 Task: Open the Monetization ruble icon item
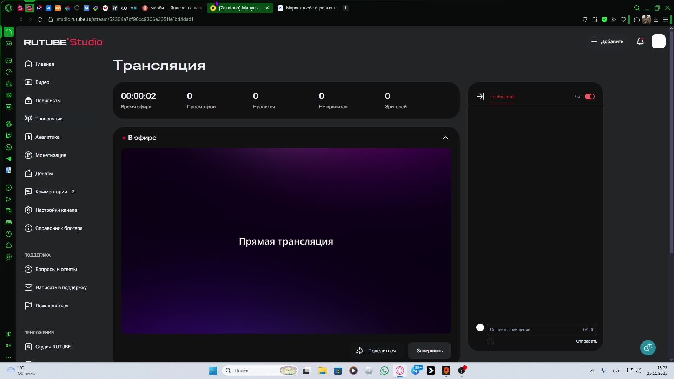[28, 155]
